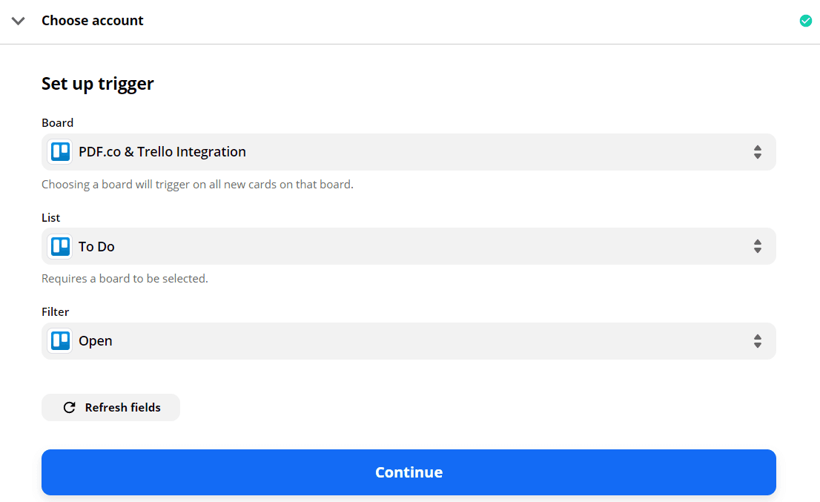Open the Board dropdown showing PDF.co & Trello Integration
The height and width of the screenshot is (502, 820).
pos(409,151)
